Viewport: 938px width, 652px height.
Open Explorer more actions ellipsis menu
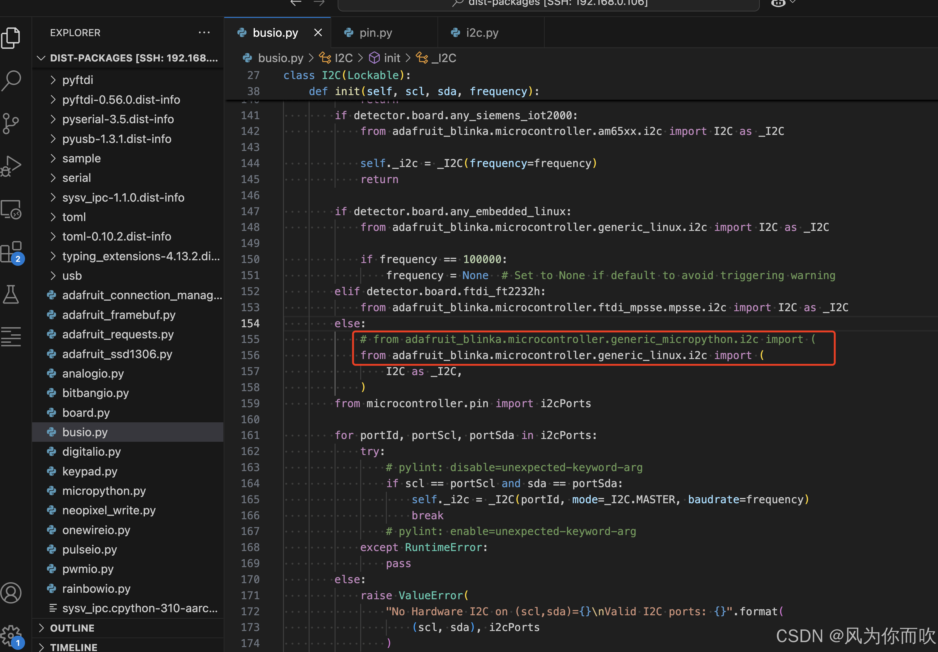click(x=204, y=33)
